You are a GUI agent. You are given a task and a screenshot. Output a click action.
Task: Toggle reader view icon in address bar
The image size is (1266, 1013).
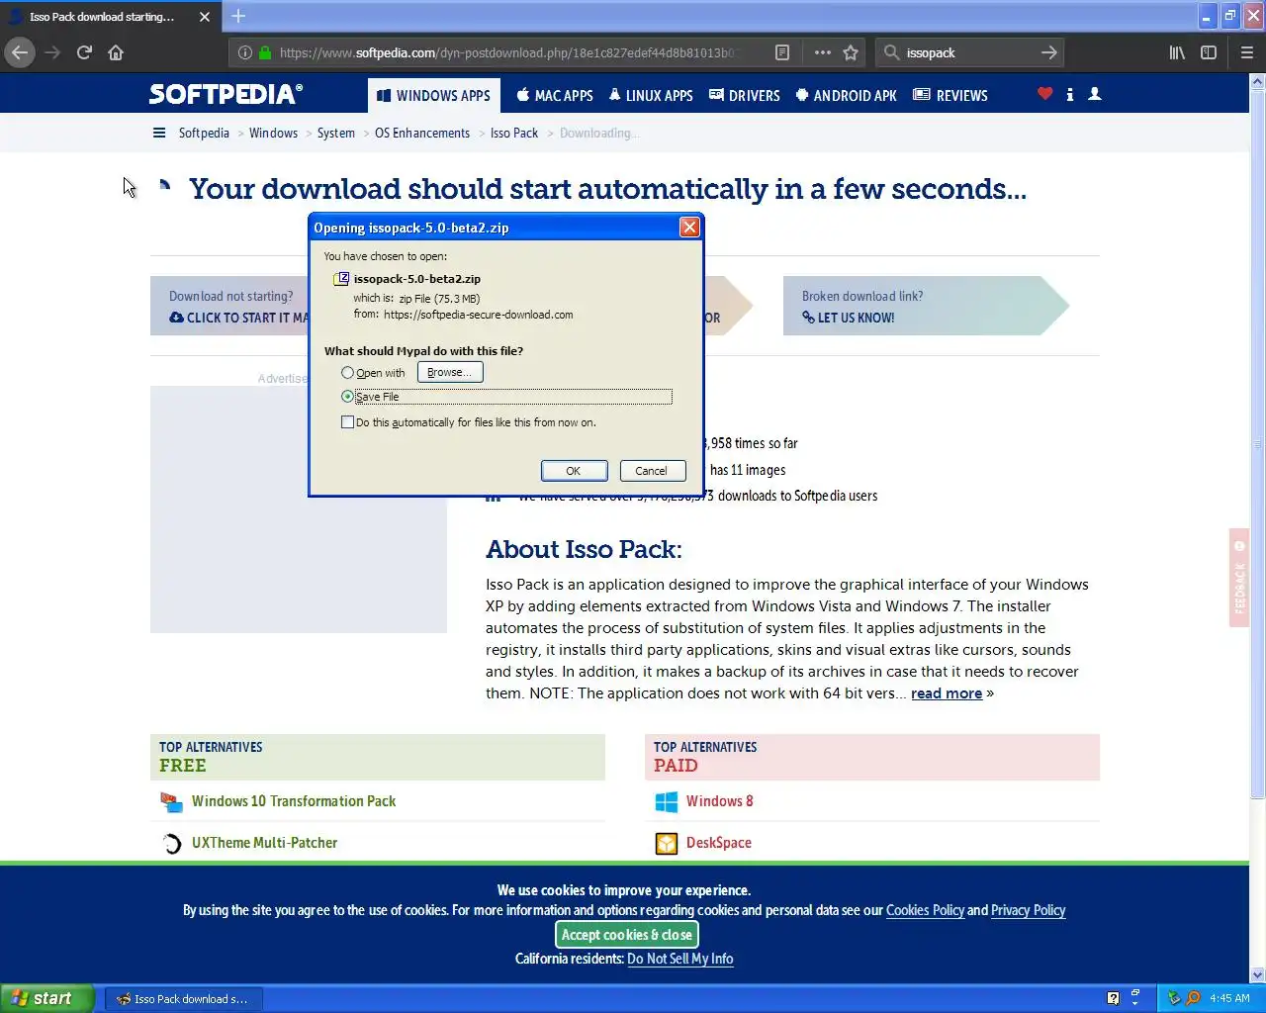782,52
